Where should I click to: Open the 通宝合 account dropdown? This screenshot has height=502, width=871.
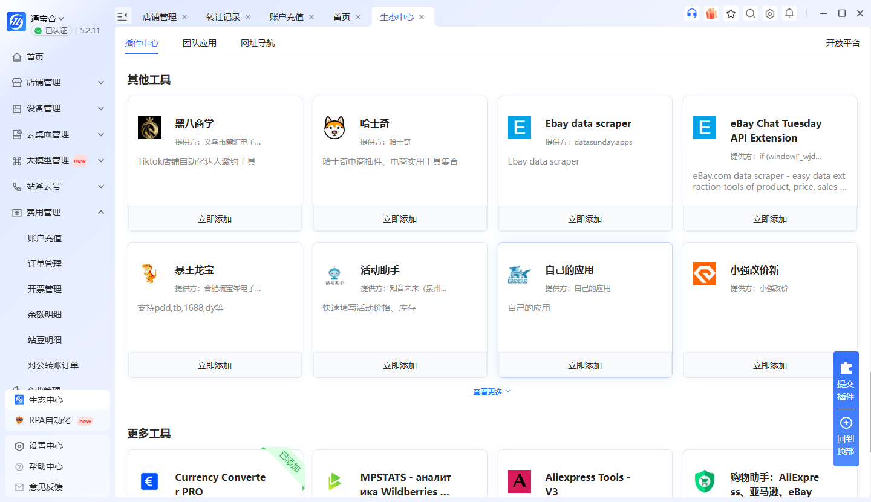pyautogui.click(x=48, y=19)
